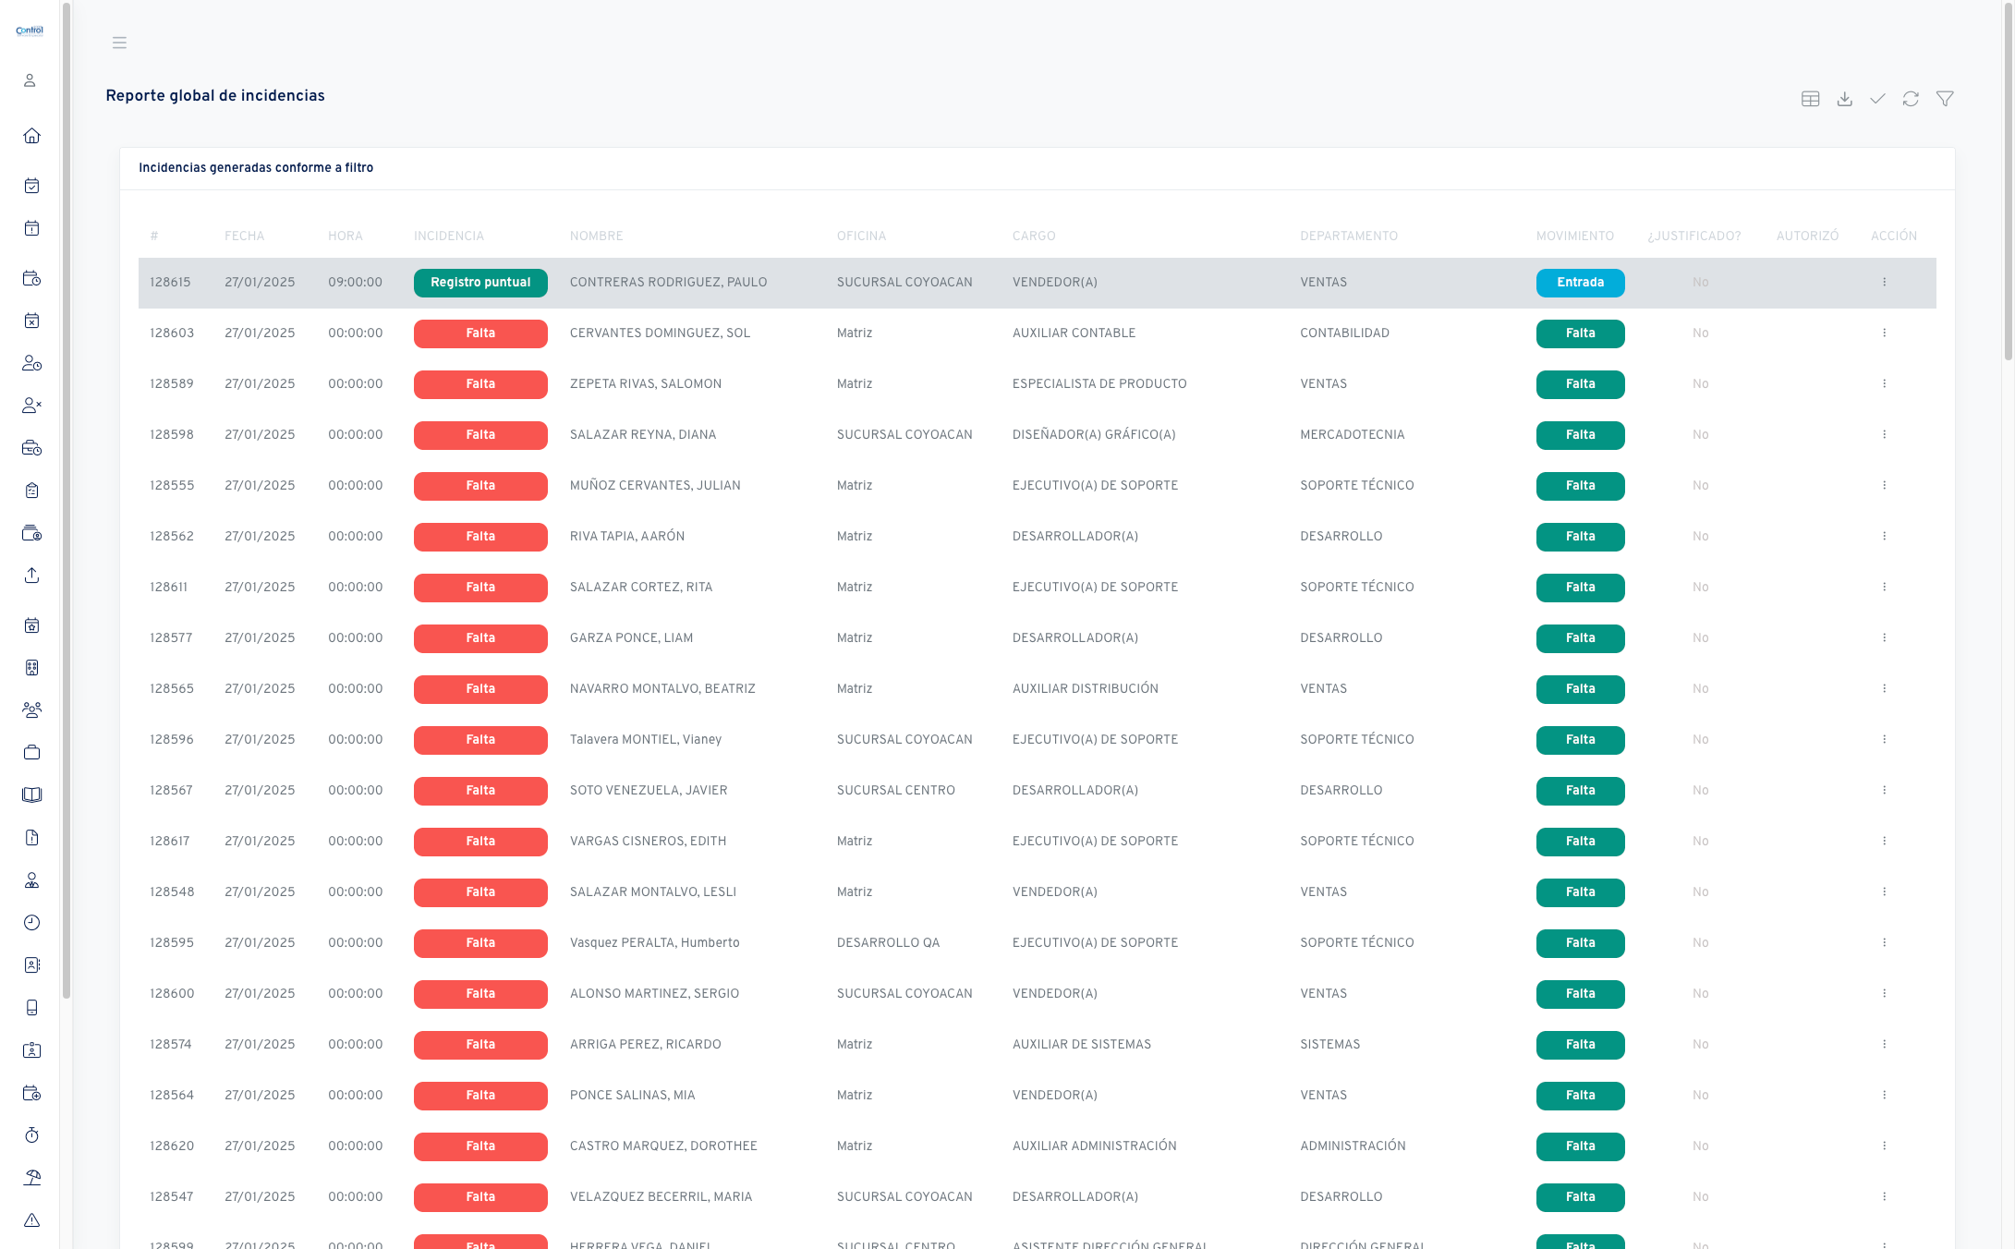
Task: Open the office building sidebar icon
Action: 31,668
